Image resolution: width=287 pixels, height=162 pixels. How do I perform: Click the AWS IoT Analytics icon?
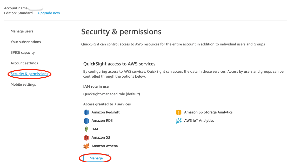pyautogui.click(x=179, y=121)
